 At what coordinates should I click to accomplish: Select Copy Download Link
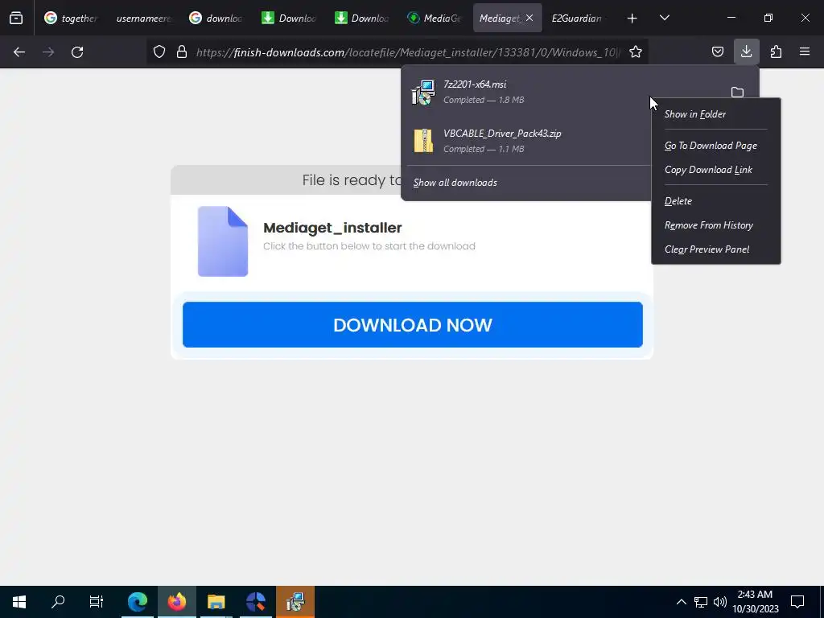(x=715, y=170)
